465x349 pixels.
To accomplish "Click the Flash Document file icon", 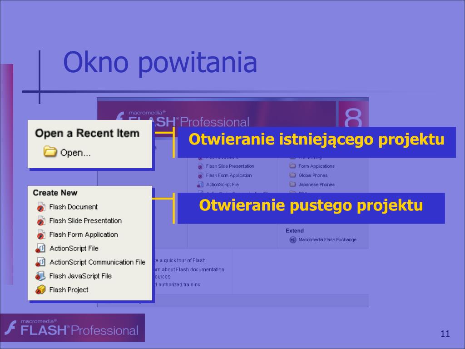I will (x=41, y=207).
